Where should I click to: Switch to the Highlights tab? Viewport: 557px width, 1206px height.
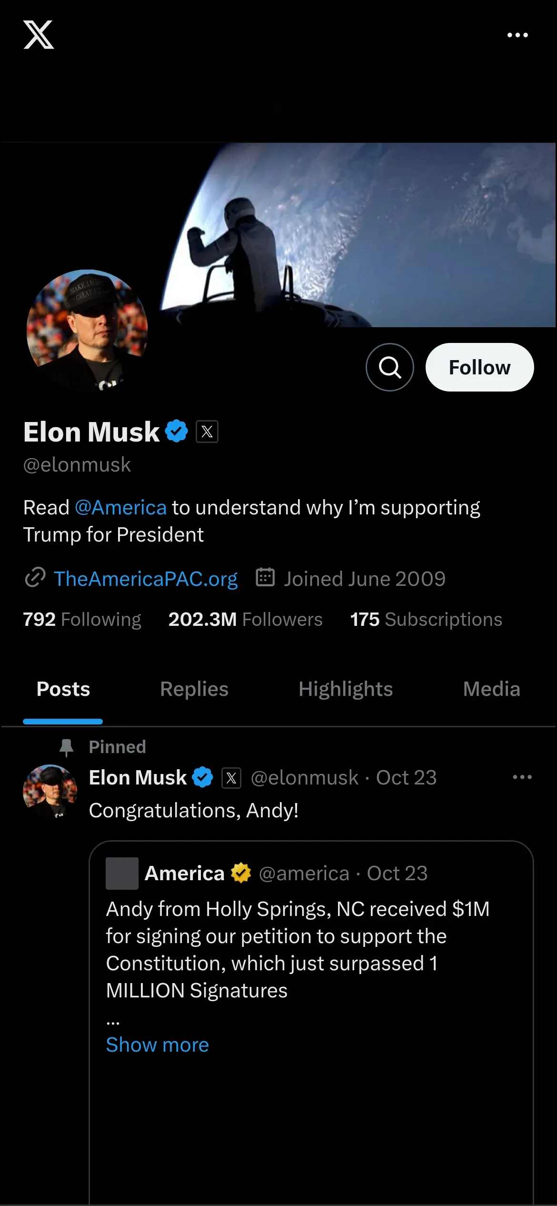(346, 689)
